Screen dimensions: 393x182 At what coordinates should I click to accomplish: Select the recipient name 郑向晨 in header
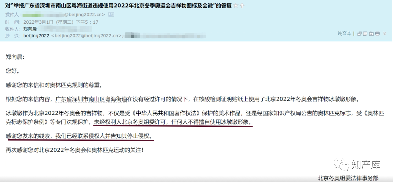[x=30, y=29]
